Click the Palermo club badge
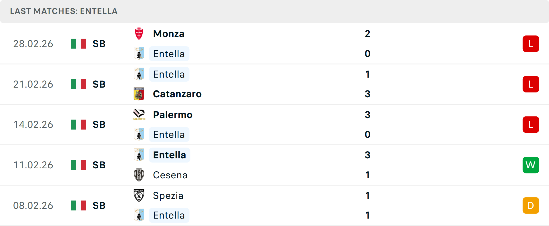The image size is (549, 226). pos(139,115)
